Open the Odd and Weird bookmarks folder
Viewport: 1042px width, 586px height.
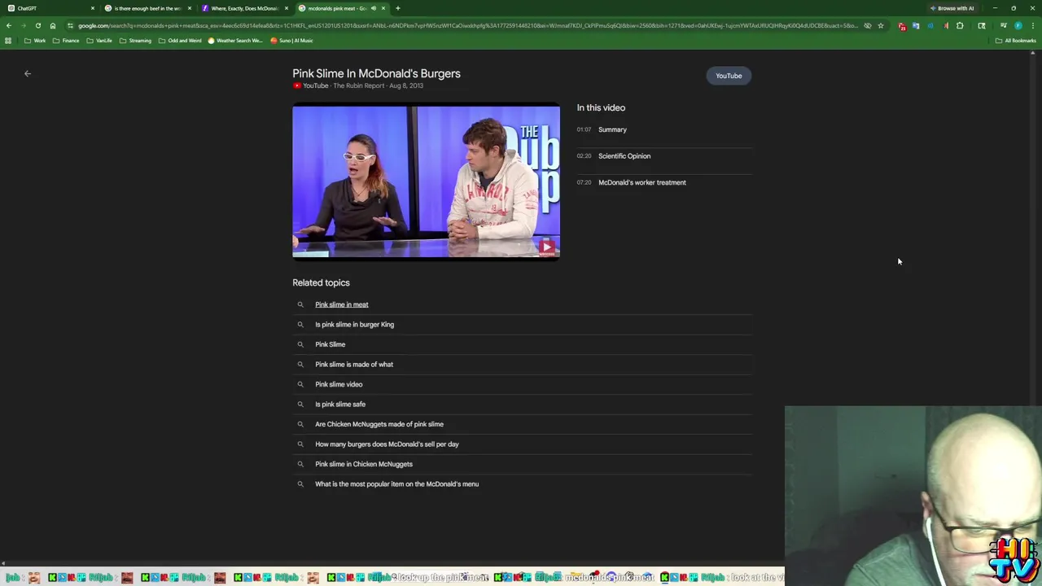coord(180,41)
